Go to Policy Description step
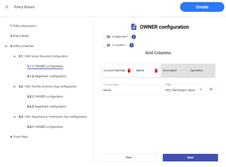The image size is (226, 167). click(23, 26)
